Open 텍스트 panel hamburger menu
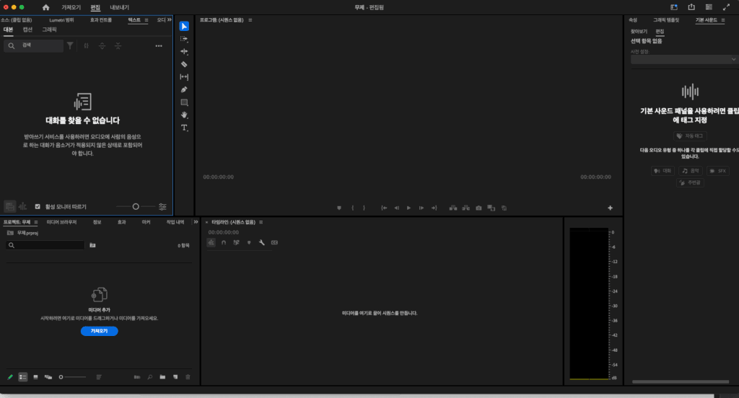The width and height of the screenshot is (739, 398). coord(146,19)
